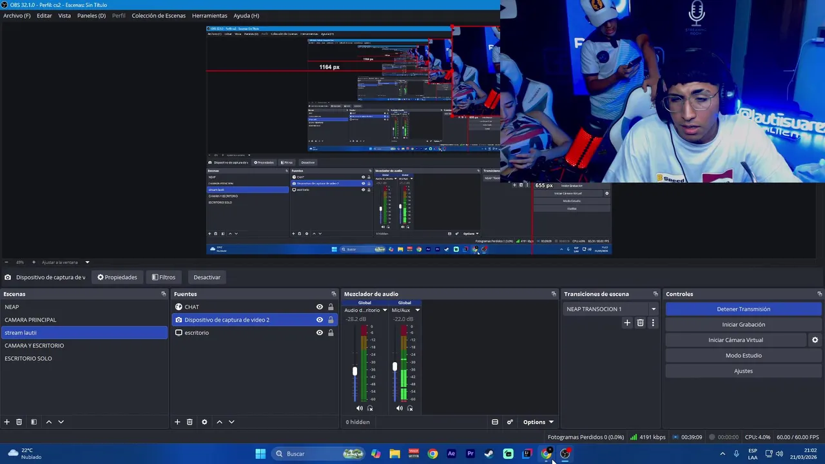Click the Desactivar button

(x=207, y=277)
